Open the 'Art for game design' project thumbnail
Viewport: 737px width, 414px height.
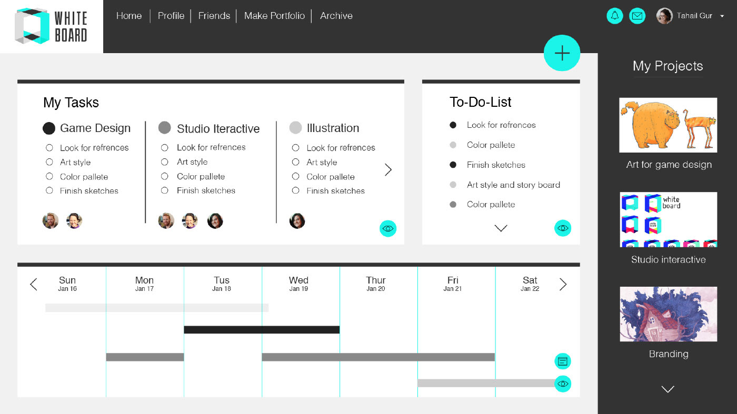pyautogui.click(x=668, y=125)
